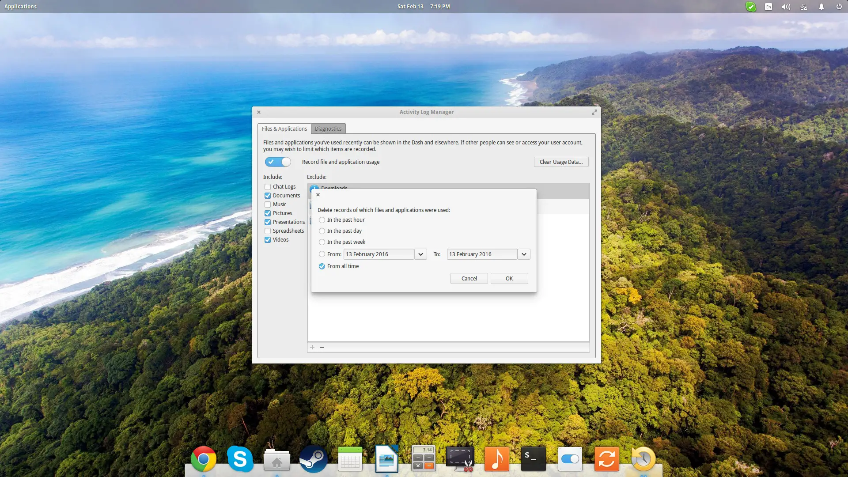The height and width of the screenshot is (477, 848).
Task: Open the Screenshot tool in the dock
Action: point(460,459)
